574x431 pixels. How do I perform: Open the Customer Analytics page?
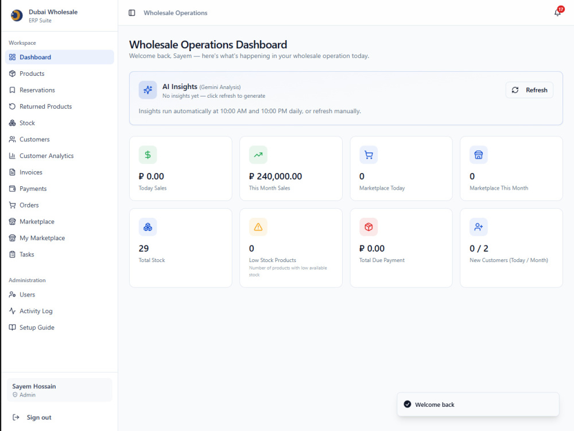pos(60,156)
